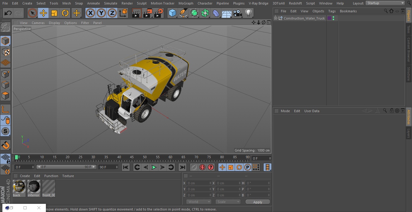Toggle the X axis lock

coord(90,13)
